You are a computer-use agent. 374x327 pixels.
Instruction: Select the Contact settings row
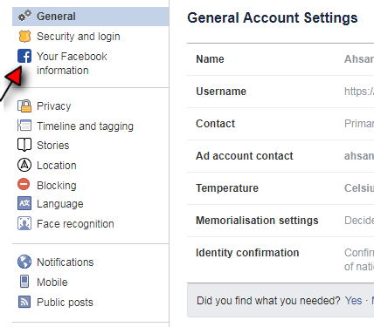tap(280, 124)
